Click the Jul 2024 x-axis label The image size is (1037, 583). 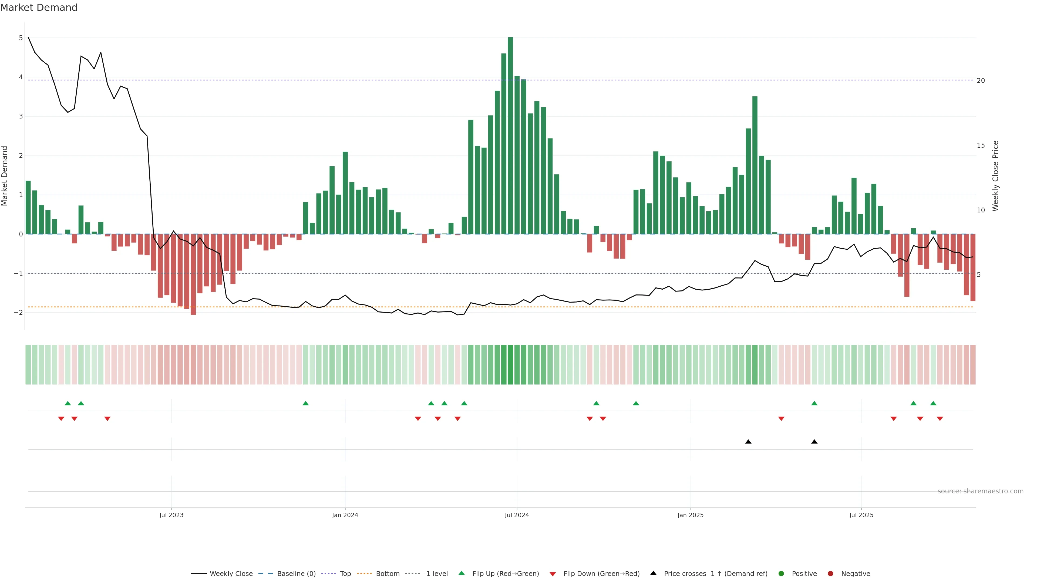click(517, 515)
